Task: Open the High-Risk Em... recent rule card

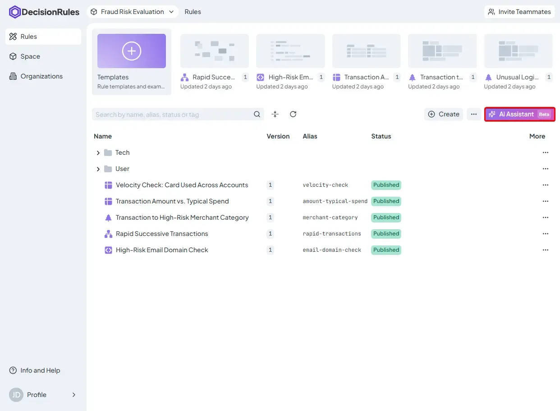Action: 290,62
